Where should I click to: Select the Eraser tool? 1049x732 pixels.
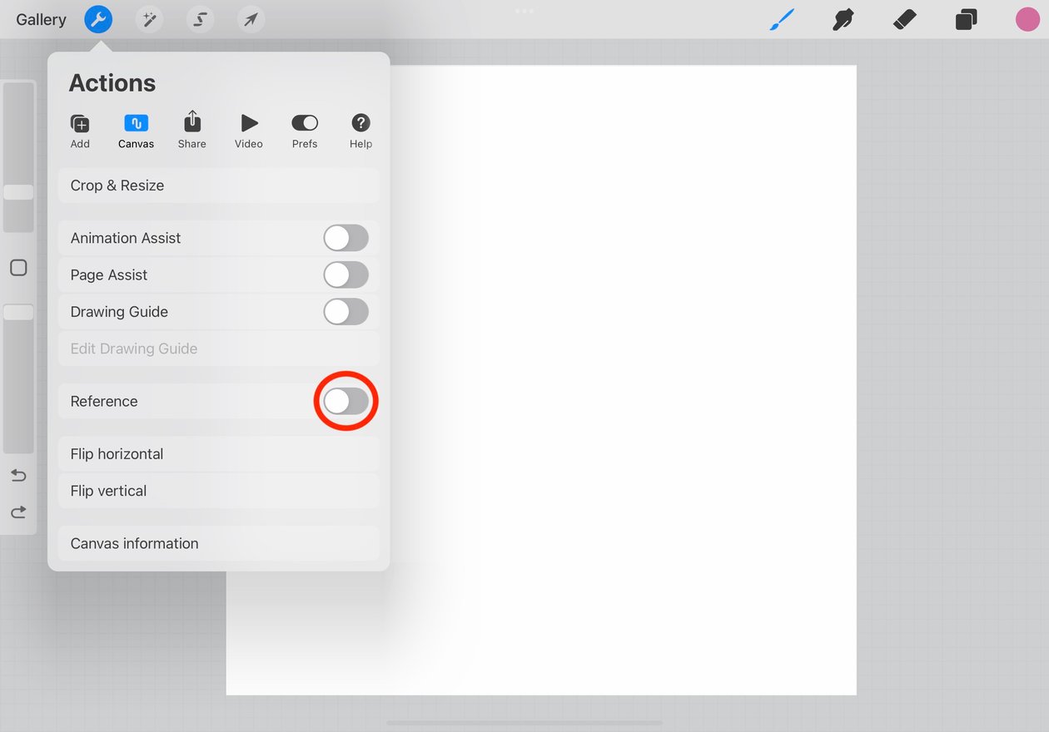[x=905, y=19]
